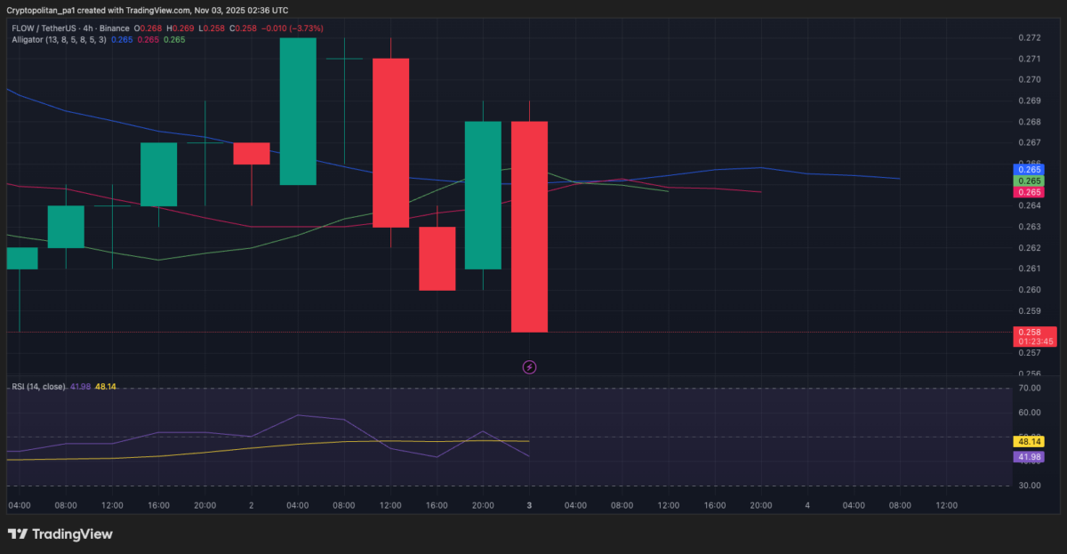The image size is (1067, 554).
Task: Click the purple 41.98 RSI axis tag
Action: [x=1030, y=456]
